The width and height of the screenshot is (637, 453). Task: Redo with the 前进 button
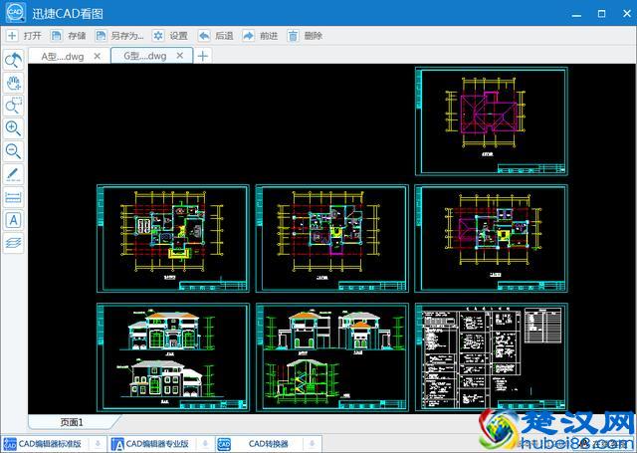[261, 36]
